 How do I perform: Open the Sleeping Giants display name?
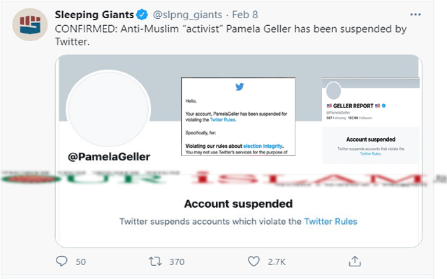click(x=94, y=15)
